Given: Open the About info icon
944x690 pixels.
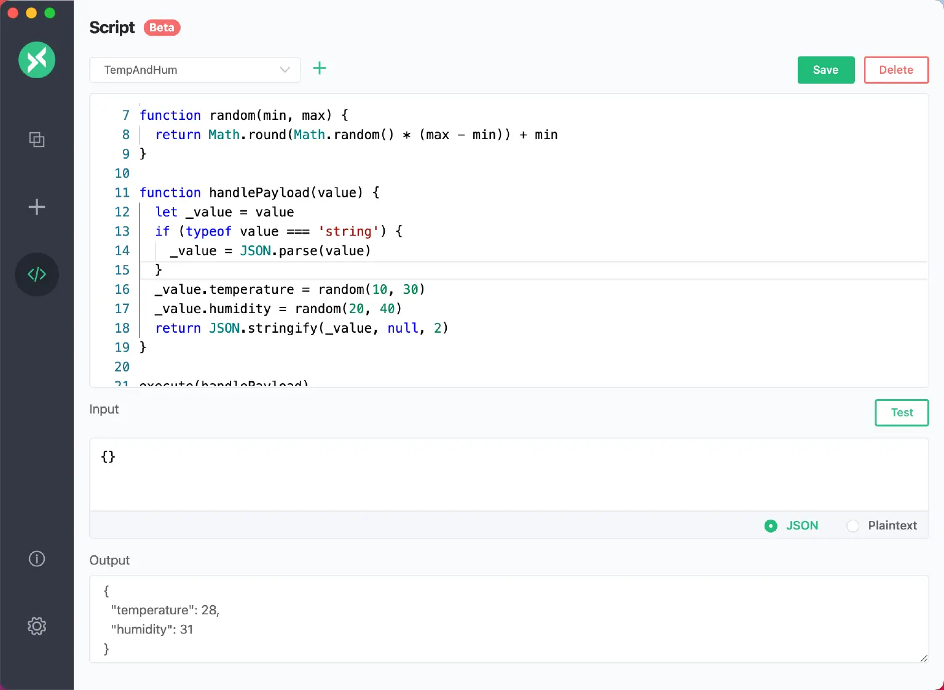Looking at the screenshot, I should click(x=37, y=559).
